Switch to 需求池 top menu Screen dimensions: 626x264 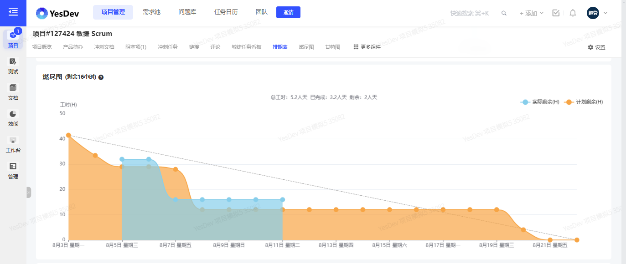(x=151, y=12)
